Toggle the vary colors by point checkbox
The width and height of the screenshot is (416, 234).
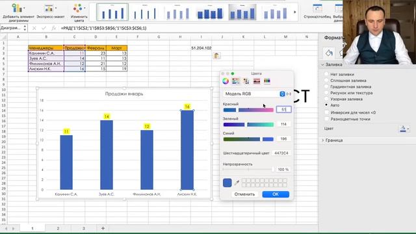pos(327,119)
